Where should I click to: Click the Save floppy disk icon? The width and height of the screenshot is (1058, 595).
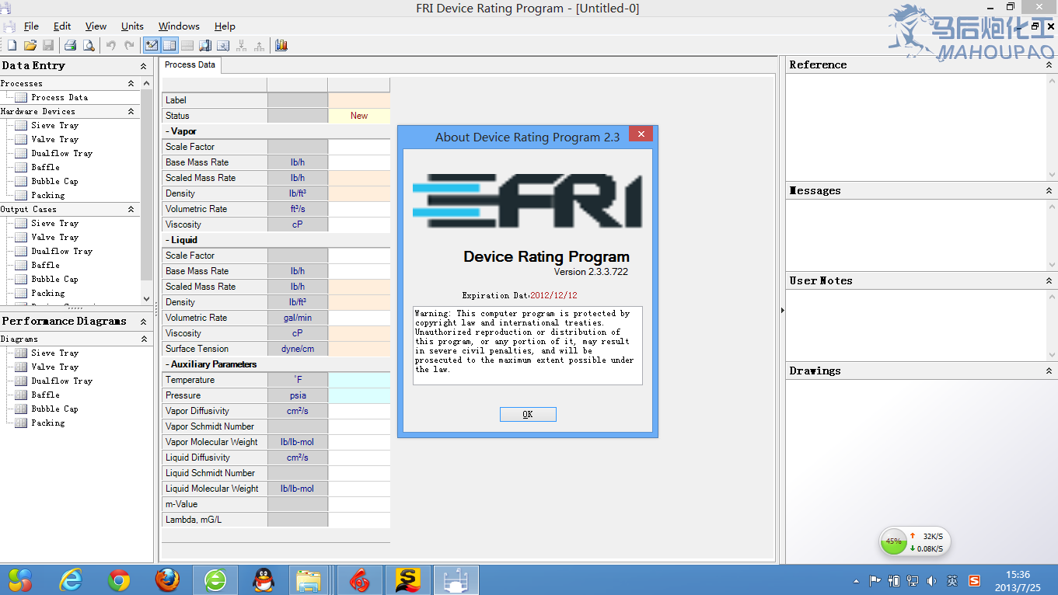48,46
